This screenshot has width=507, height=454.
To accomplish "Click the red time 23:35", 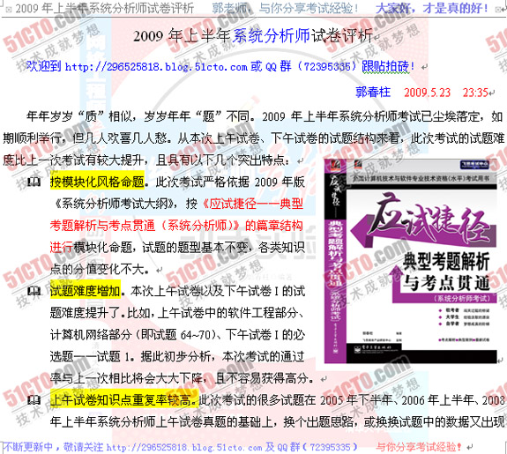I will coord(474,93).
